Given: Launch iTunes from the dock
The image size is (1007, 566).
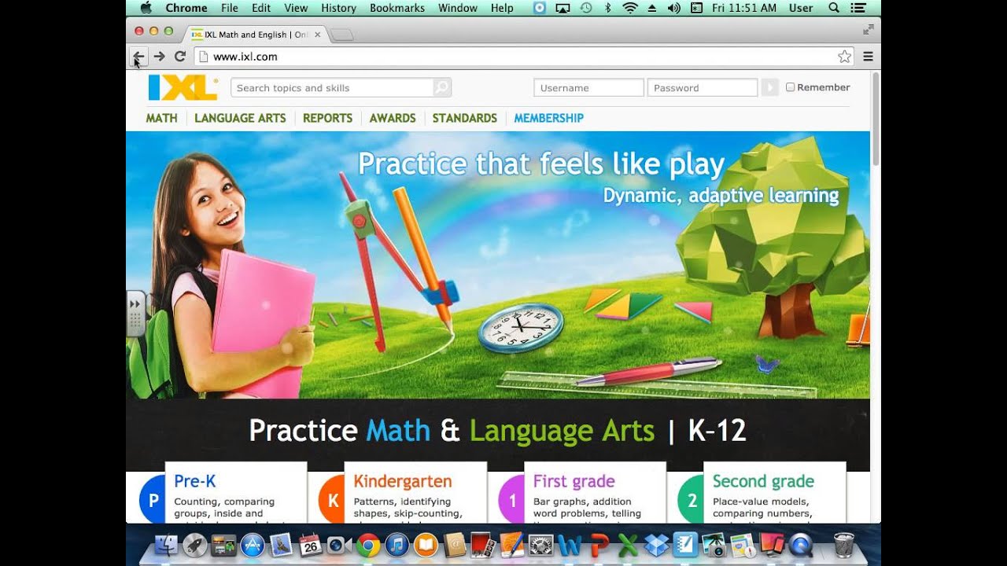Looking at the screenshot, I should pos(397,545).
